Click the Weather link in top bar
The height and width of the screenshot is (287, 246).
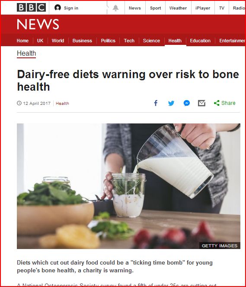(x=178, y=8)
